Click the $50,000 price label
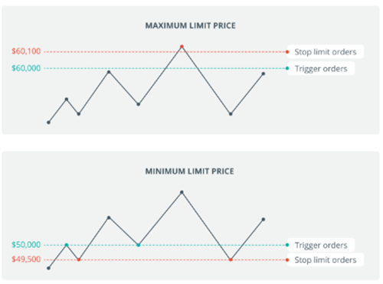Screen dimensions: 383x284 tap(26, 245)
